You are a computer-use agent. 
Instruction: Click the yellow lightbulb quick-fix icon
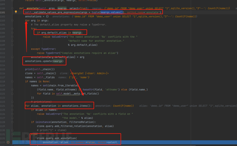pos(16,12)
